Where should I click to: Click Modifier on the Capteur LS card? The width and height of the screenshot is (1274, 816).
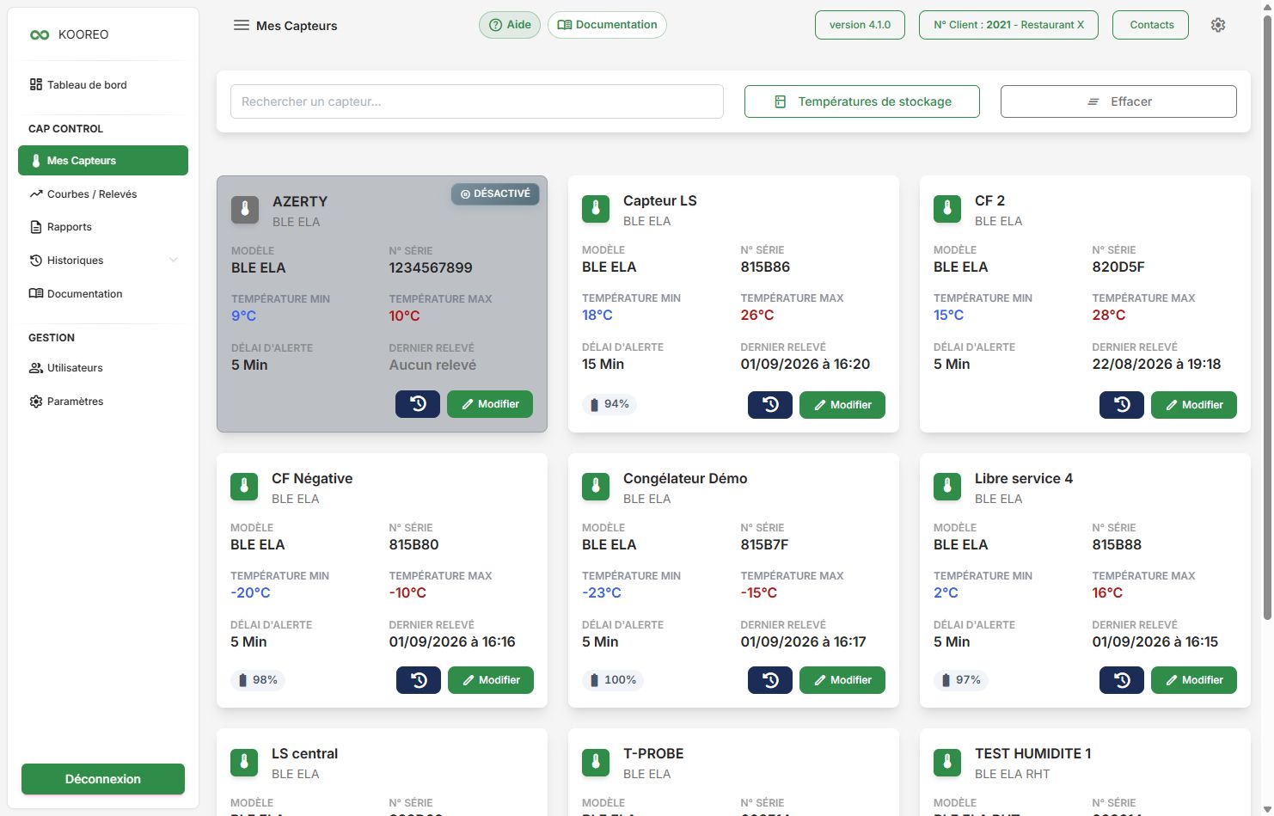(x=842, y=405)
